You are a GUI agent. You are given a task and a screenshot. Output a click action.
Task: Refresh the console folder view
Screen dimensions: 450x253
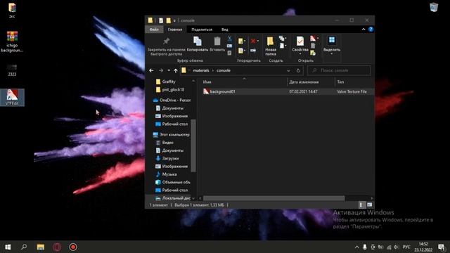coord(298,70)
